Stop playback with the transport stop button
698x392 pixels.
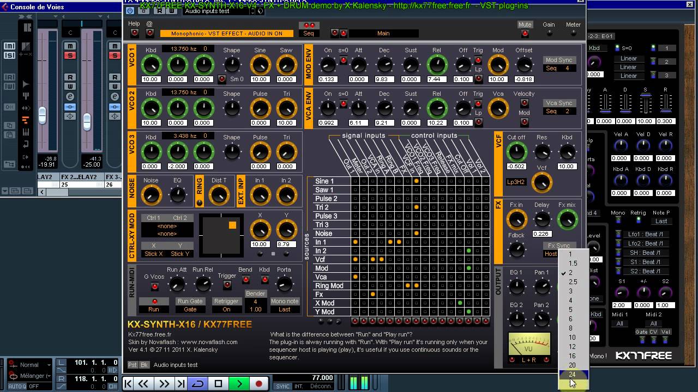point(218,384)
